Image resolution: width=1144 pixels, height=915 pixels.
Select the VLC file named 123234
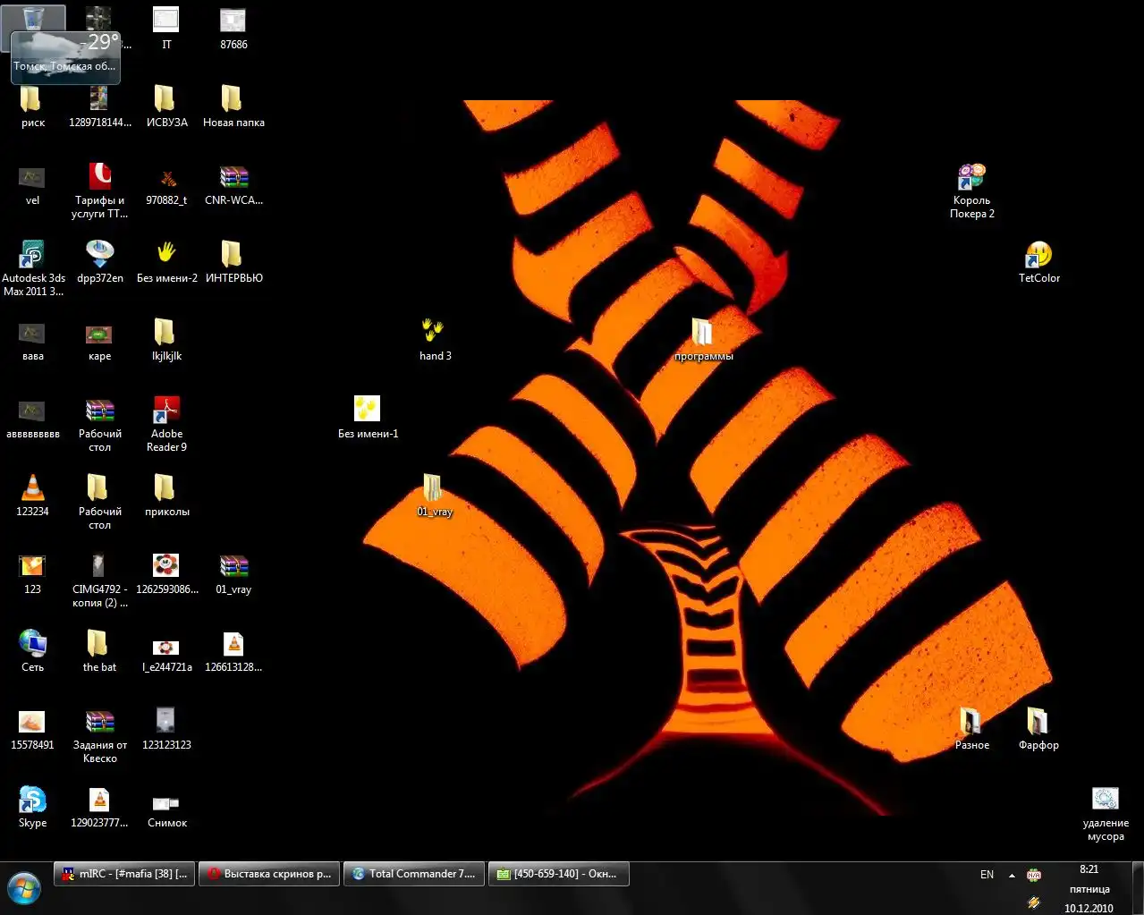pos(32,488)
